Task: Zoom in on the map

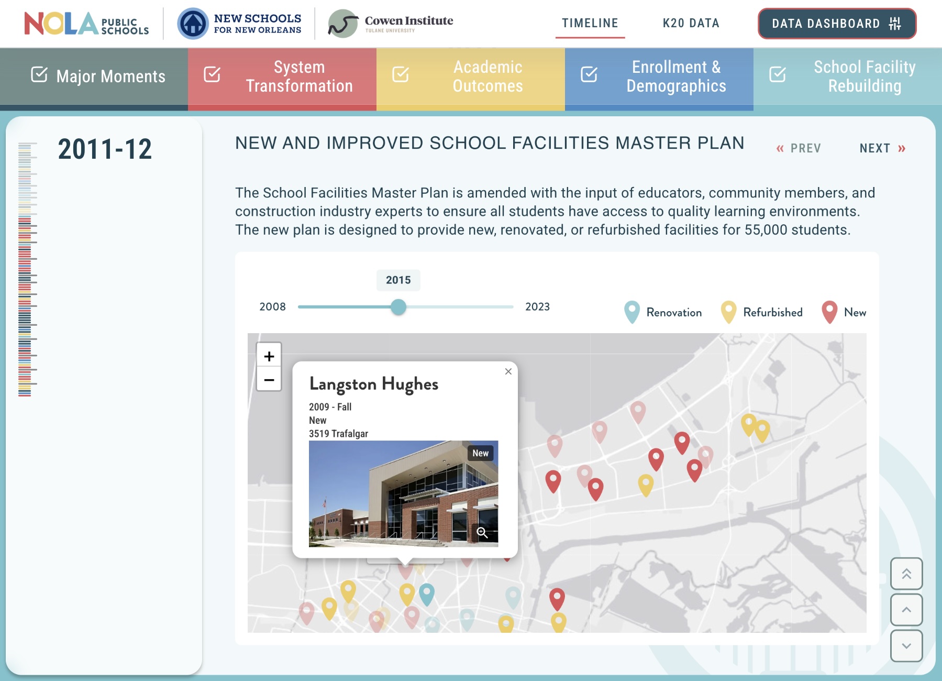Action: point(269,356)
